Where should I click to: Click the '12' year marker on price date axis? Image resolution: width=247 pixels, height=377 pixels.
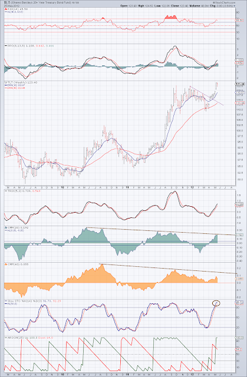pyautogui.click(x=192, y=187)
